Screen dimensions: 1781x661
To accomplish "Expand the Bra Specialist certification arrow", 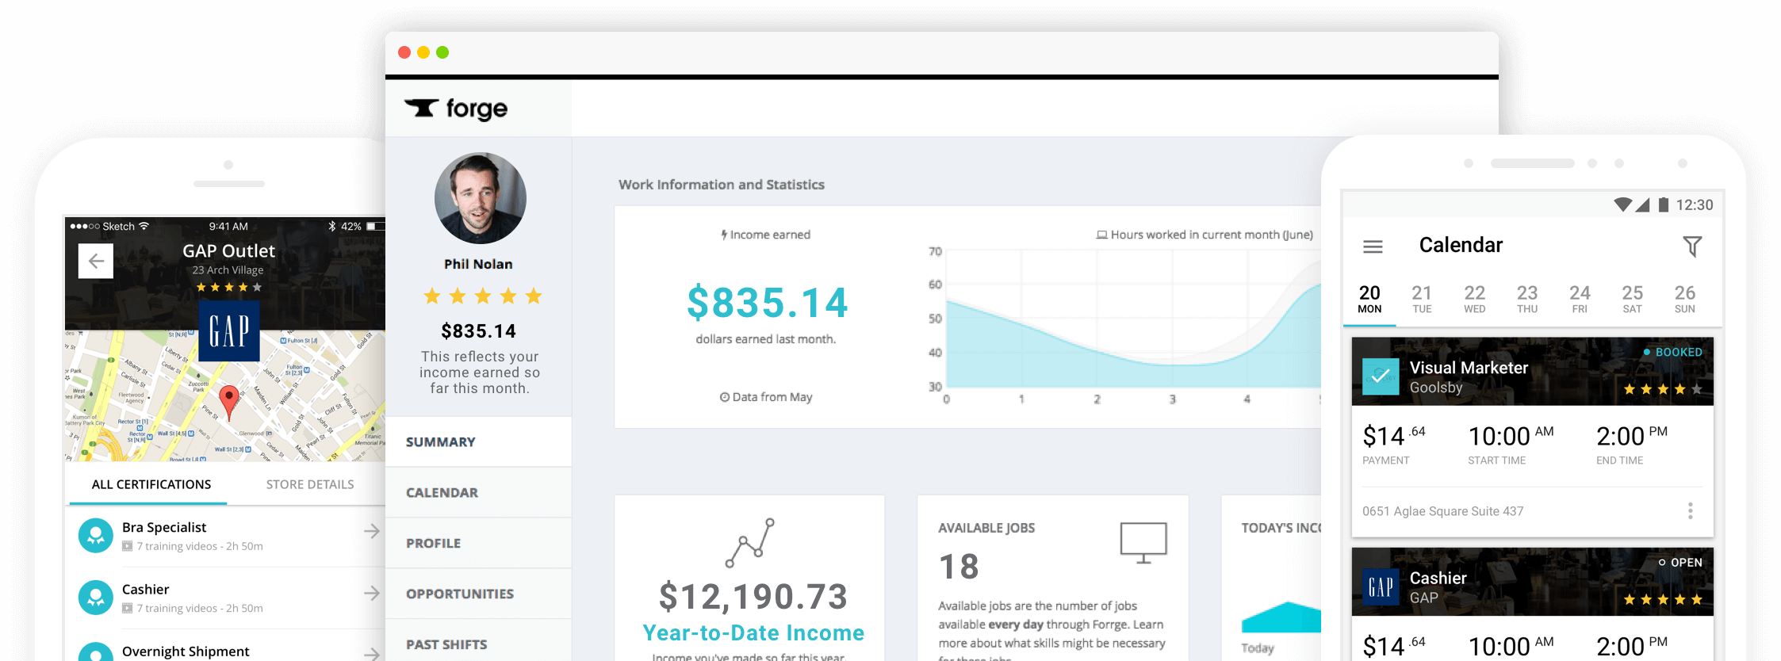I will (371, 531).
